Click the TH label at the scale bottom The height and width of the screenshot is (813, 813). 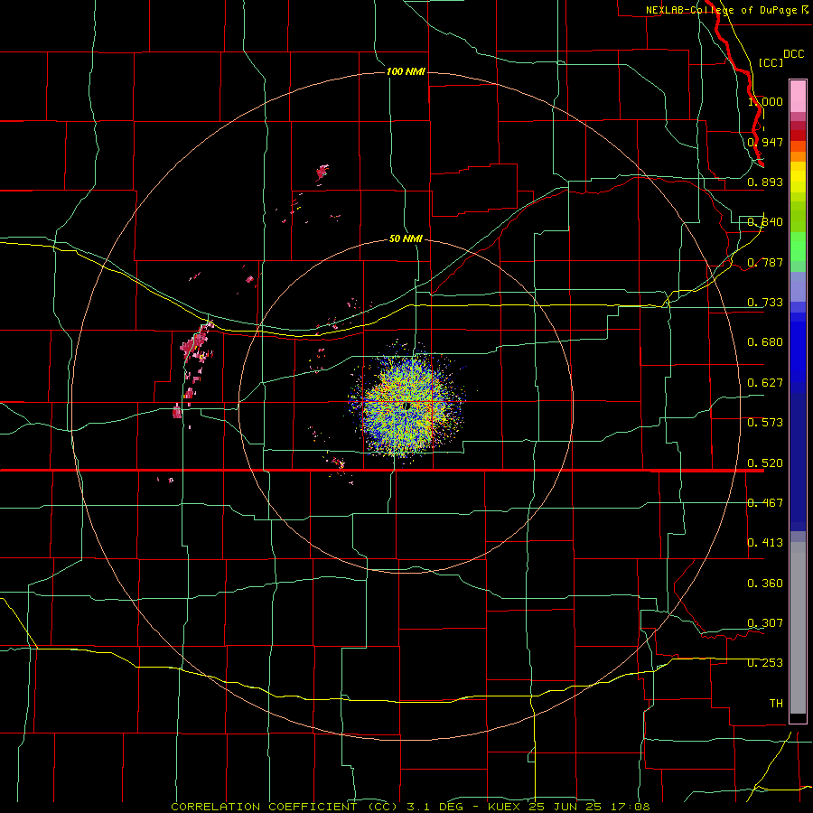coord(776,704)
